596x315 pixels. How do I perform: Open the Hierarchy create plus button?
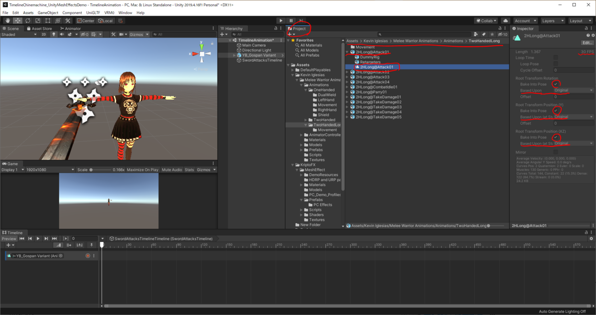pyautogui.click(x=223, y=34)
